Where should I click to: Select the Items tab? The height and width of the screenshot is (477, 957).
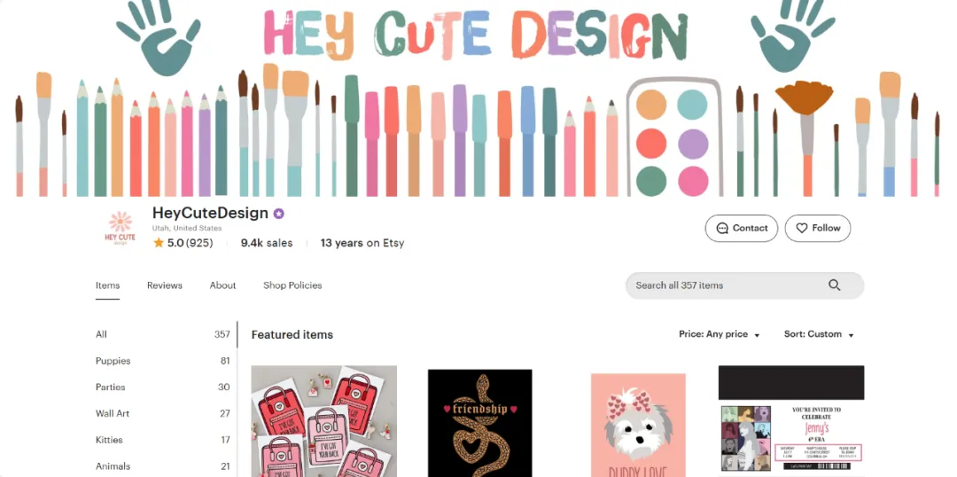tap(107, 285)
